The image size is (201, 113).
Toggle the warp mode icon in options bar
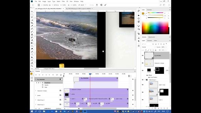97,5
